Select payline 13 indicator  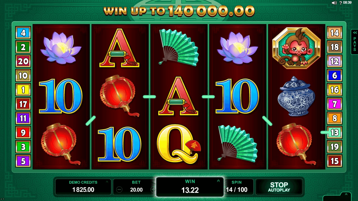click(334, 132)
